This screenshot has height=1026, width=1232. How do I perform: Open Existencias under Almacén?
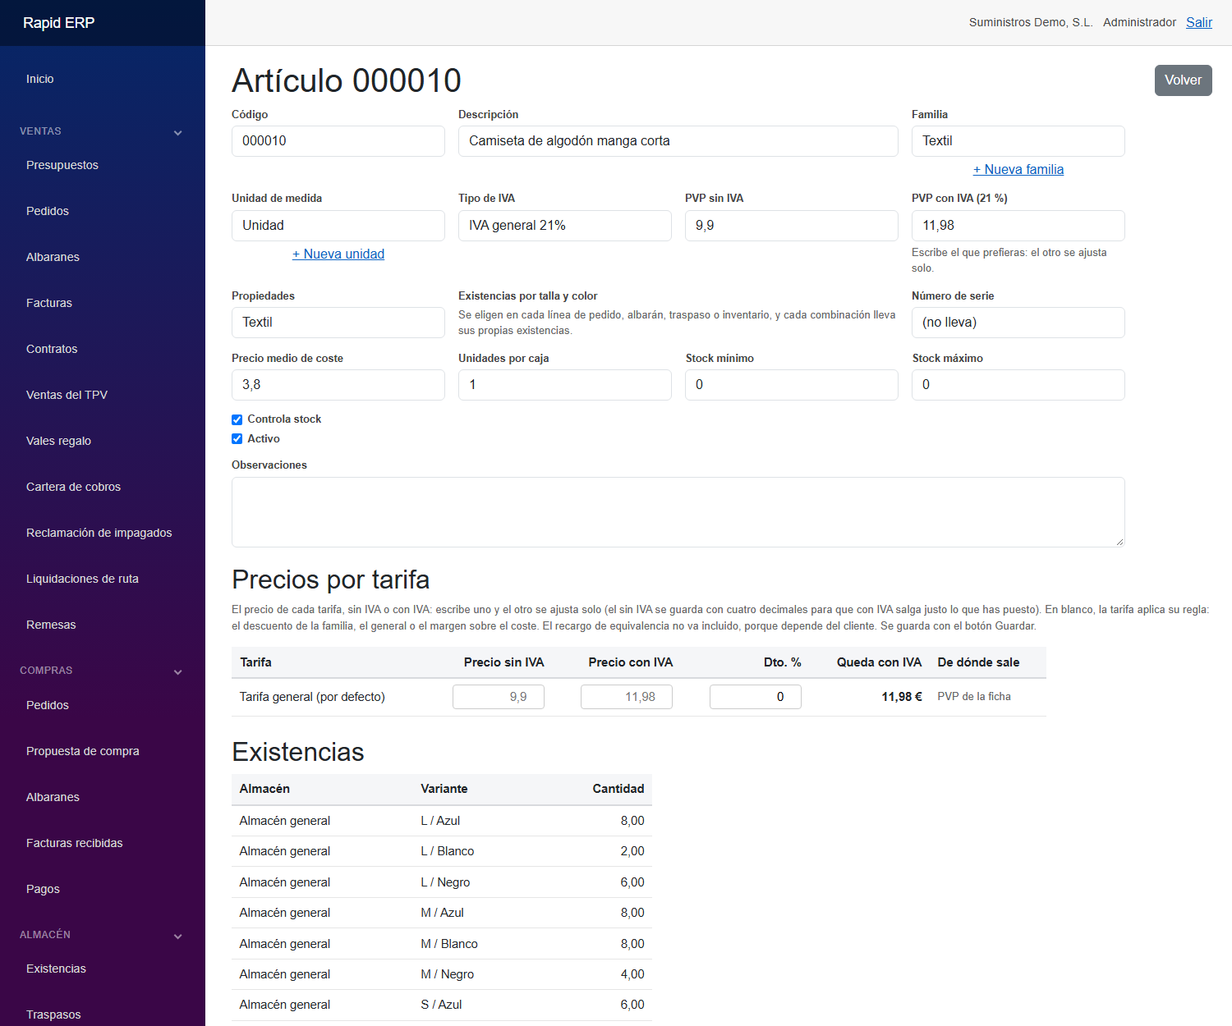pyautogui.click(x=56, y=969)
